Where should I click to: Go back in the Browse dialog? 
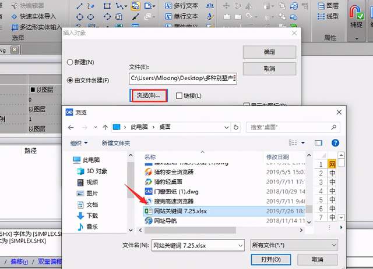pyautogui.click(x=71, y=128)
